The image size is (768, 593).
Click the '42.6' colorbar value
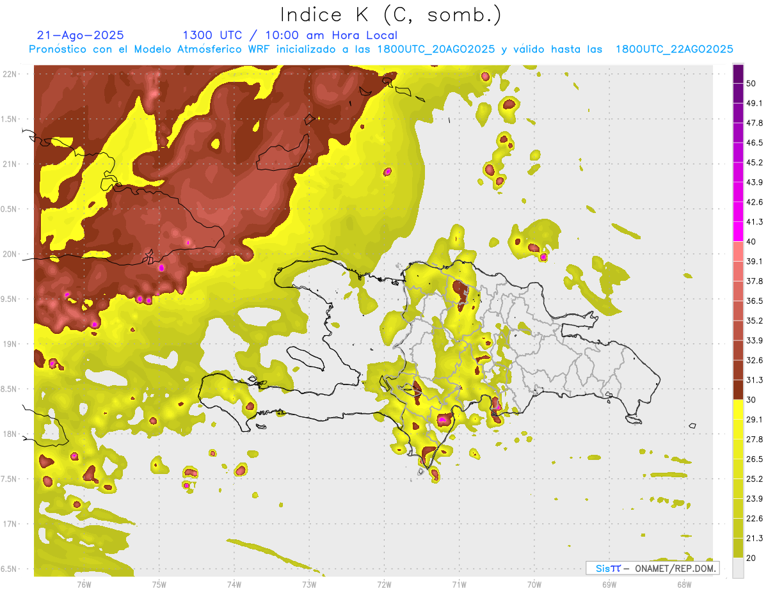click(x=755, y=202)
